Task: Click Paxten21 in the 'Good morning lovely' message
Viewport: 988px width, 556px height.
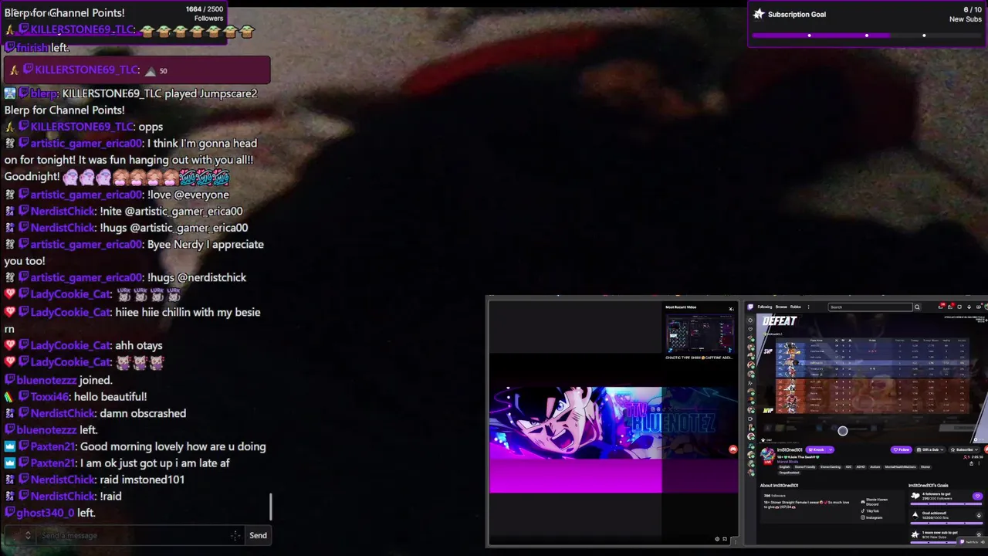Action: click(x=53, y=446)
